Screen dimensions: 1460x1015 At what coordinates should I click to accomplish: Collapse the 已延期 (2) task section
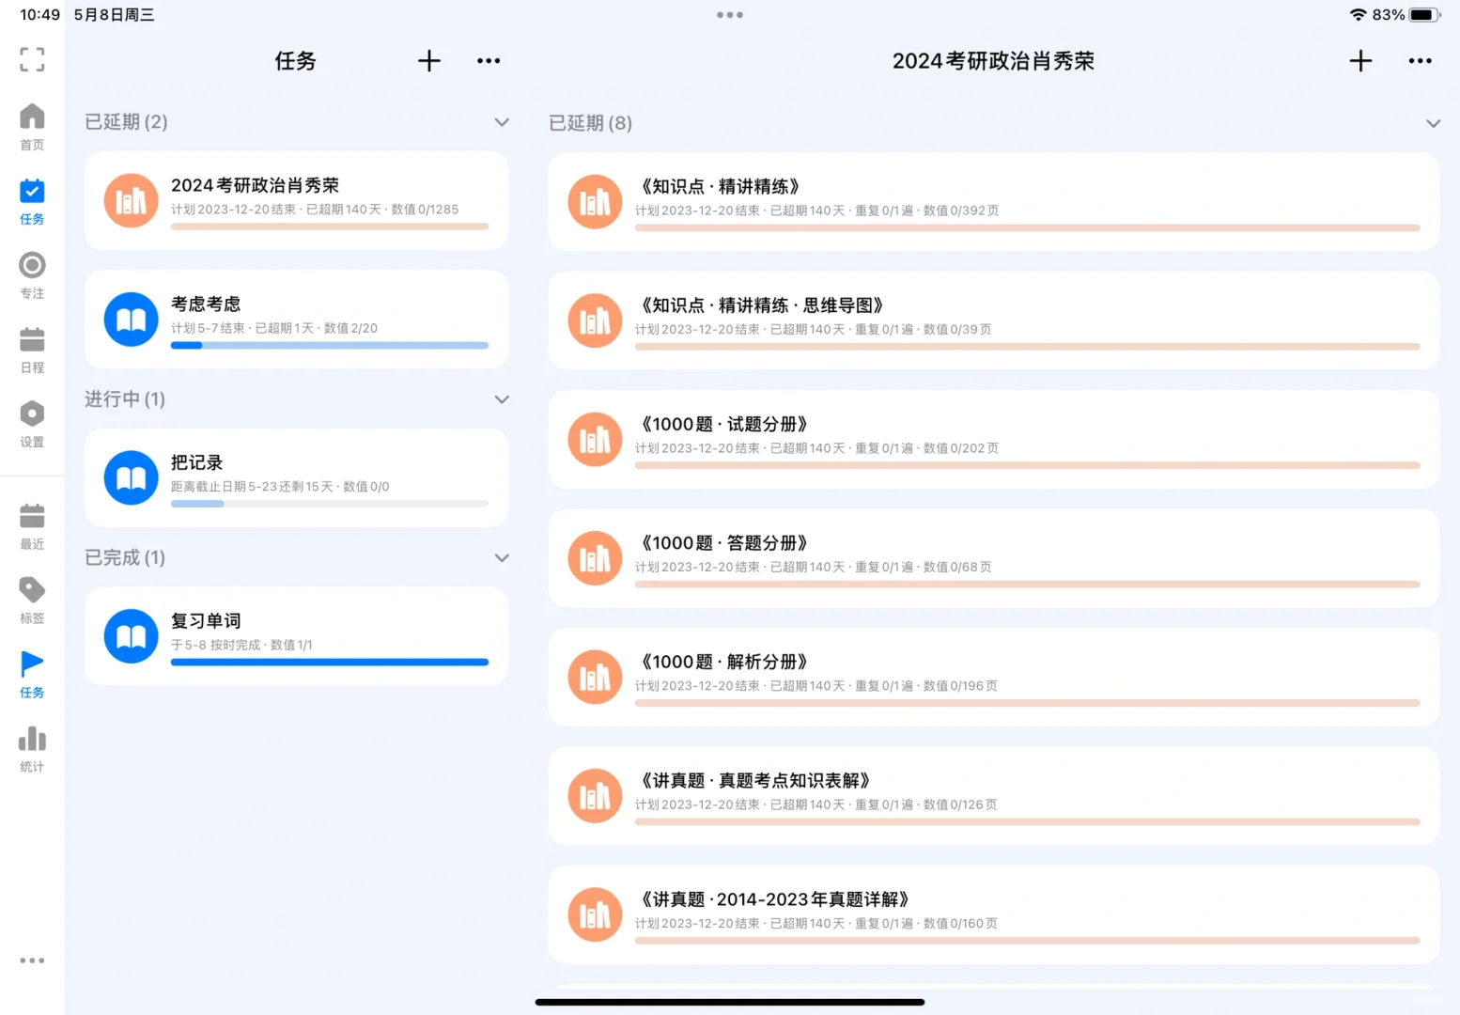[x=502, y=121]
